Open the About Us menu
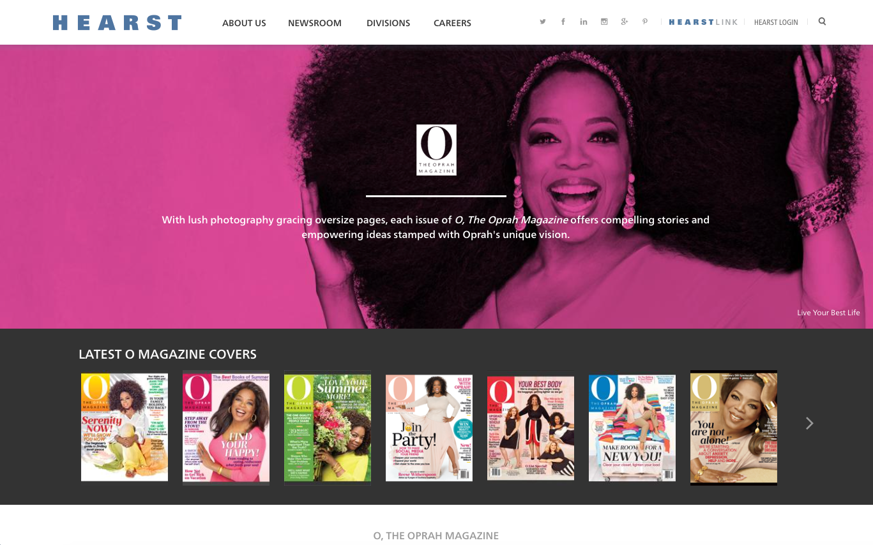This screenshot has height=545, width=873. coord(244,23)
